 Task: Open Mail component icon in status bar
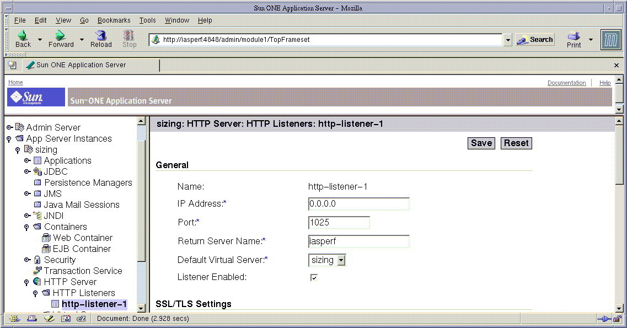coord(32,319)
